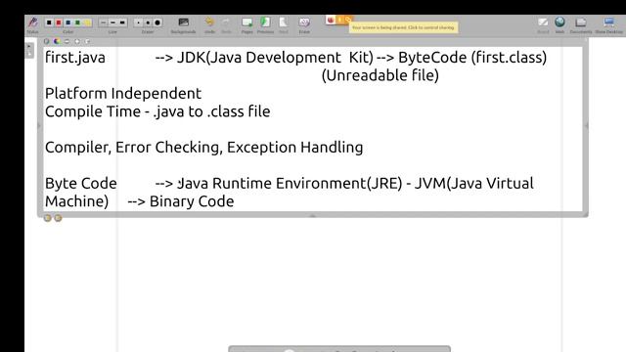Click the screen sharing notification banner
Viewport: 626px width, 352px height.
403,27
